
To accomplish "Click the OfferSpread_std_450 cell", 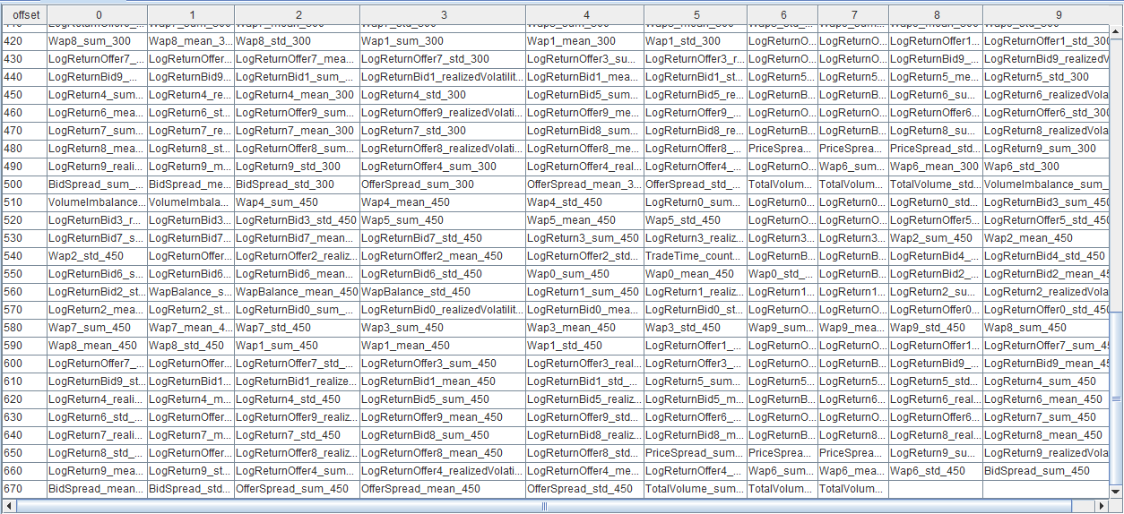I will tap(584, 489).
